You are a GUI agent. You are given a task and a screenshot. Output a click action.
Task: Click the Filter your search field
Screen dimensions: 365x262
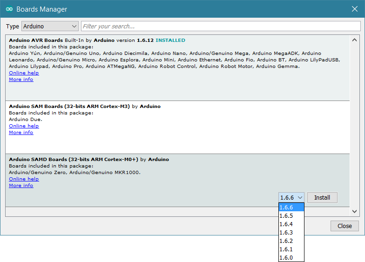[221, 26]
